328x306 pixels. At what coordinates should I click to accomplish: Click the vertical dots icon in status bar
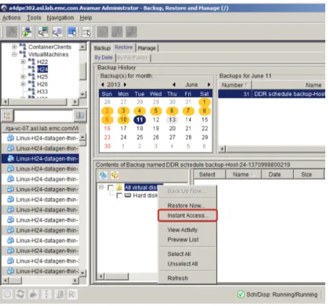46,294
